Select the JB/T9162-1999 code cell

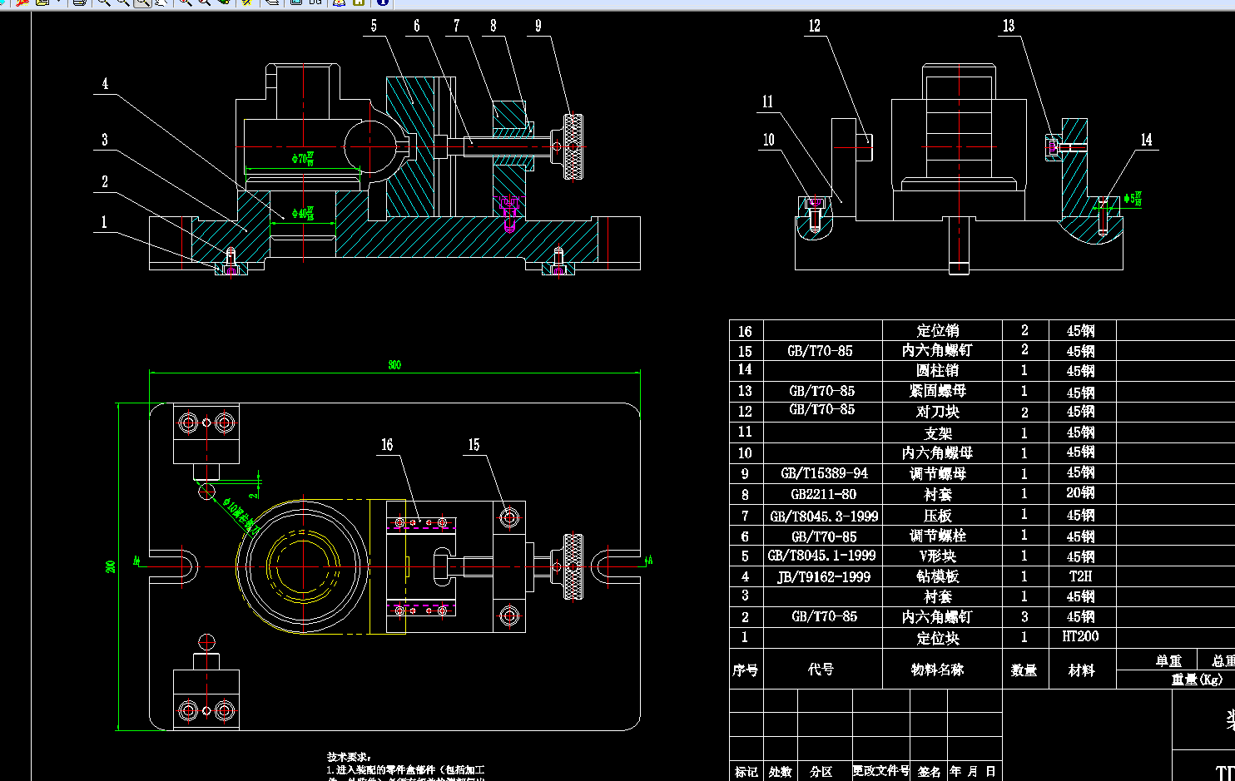coord(824,576)
